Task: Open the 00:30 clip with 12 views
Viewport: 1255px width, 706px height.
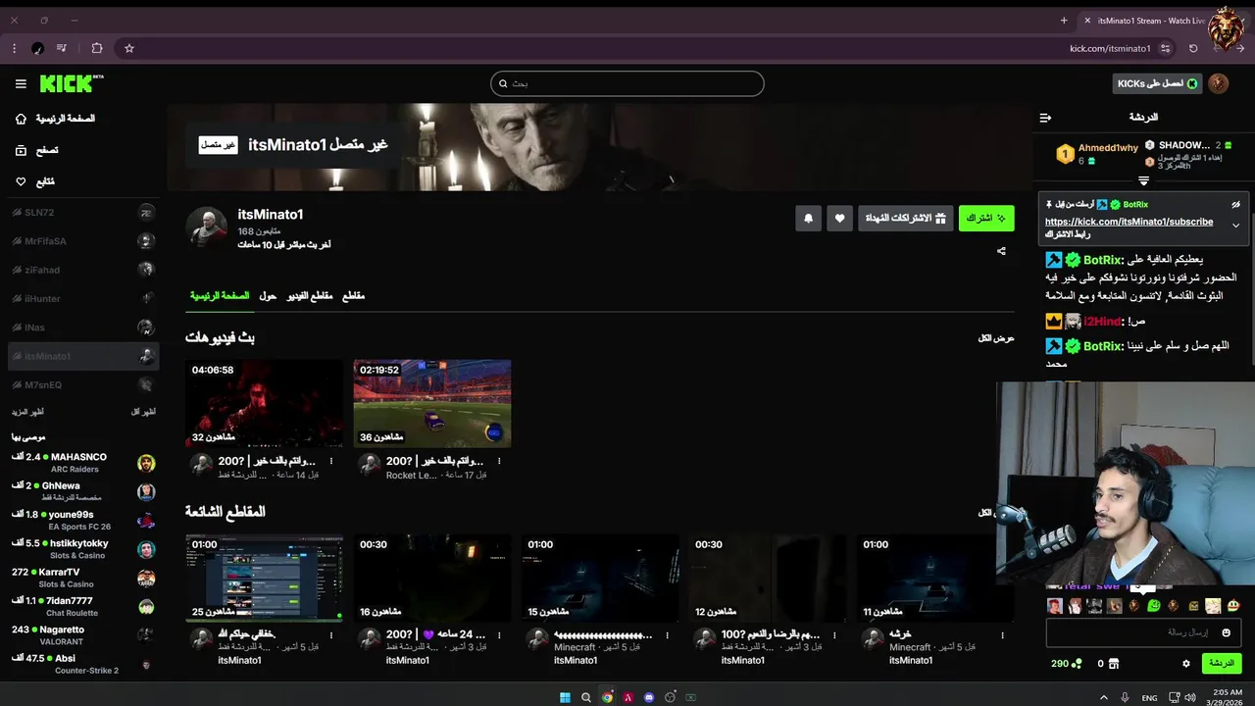Action: pyautogui.click(x=768, y=578)
